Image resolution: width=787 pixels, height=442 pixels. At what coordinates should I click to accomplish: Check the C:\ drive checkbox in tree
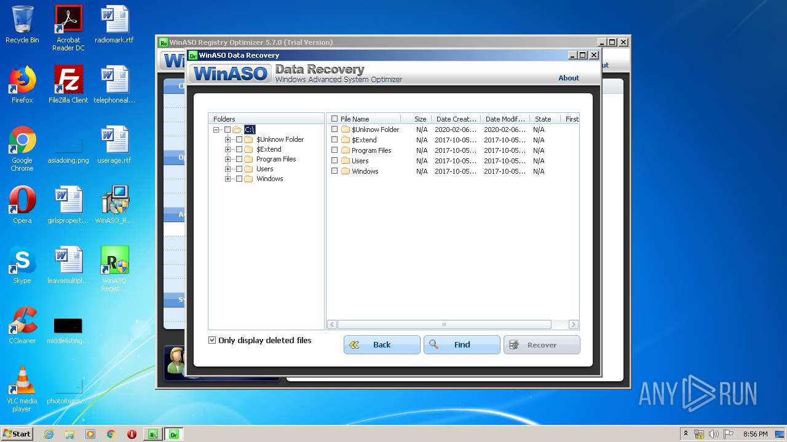coord(227,130)
